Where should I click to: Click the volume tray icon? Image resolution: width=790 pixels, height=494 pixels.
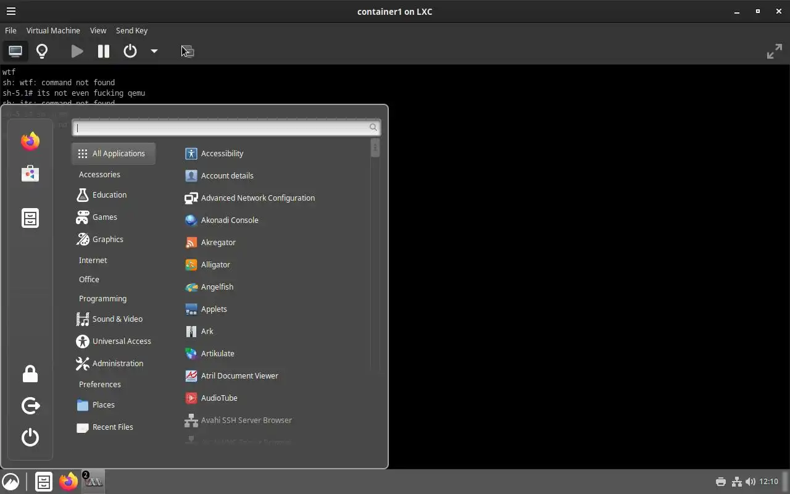click(750, 482)
